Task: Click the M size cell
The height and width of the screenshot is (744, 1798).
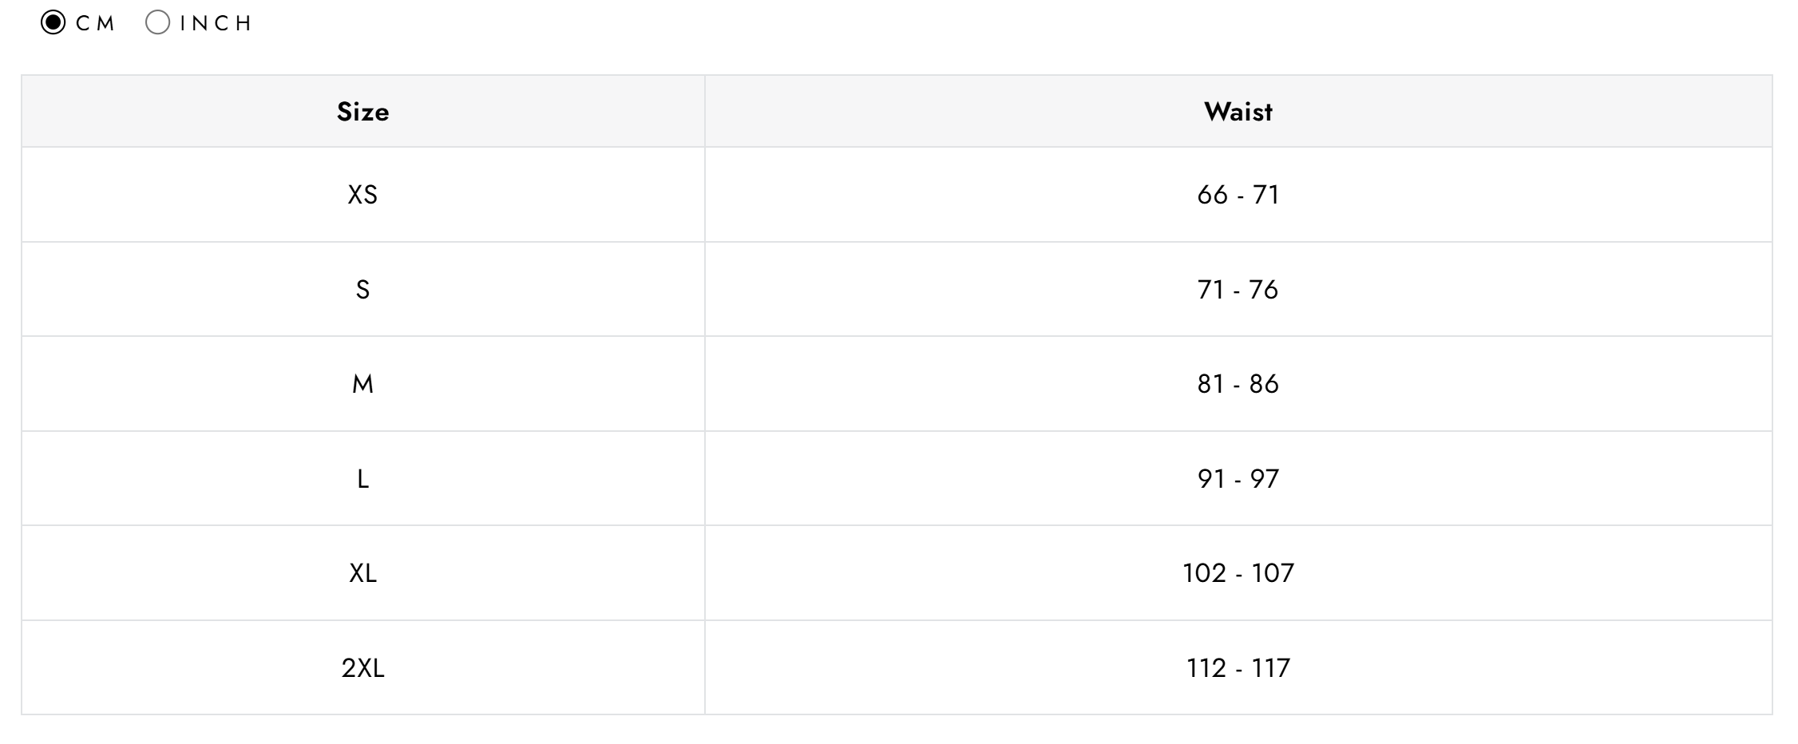Action: pos(362,384)
